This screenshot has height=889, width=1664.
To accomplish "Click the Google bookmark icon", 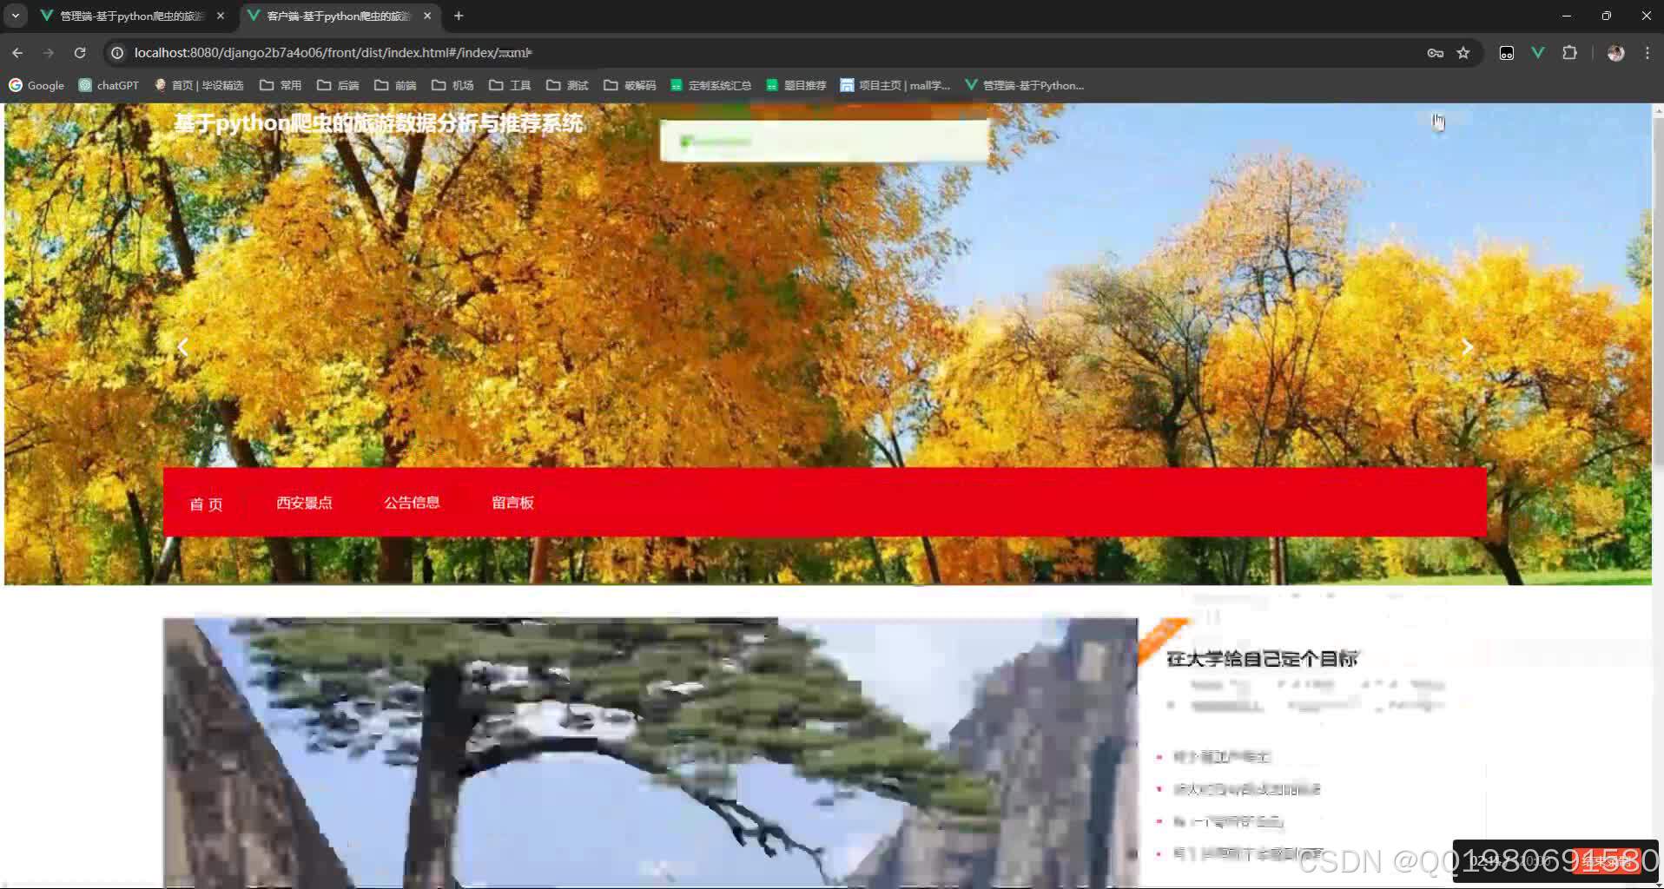I will pos(15,85).
